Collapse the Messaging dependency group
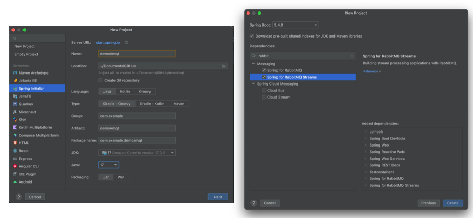Image resolution: width=473 pixels, height=218 pixels. coord(253,64)
